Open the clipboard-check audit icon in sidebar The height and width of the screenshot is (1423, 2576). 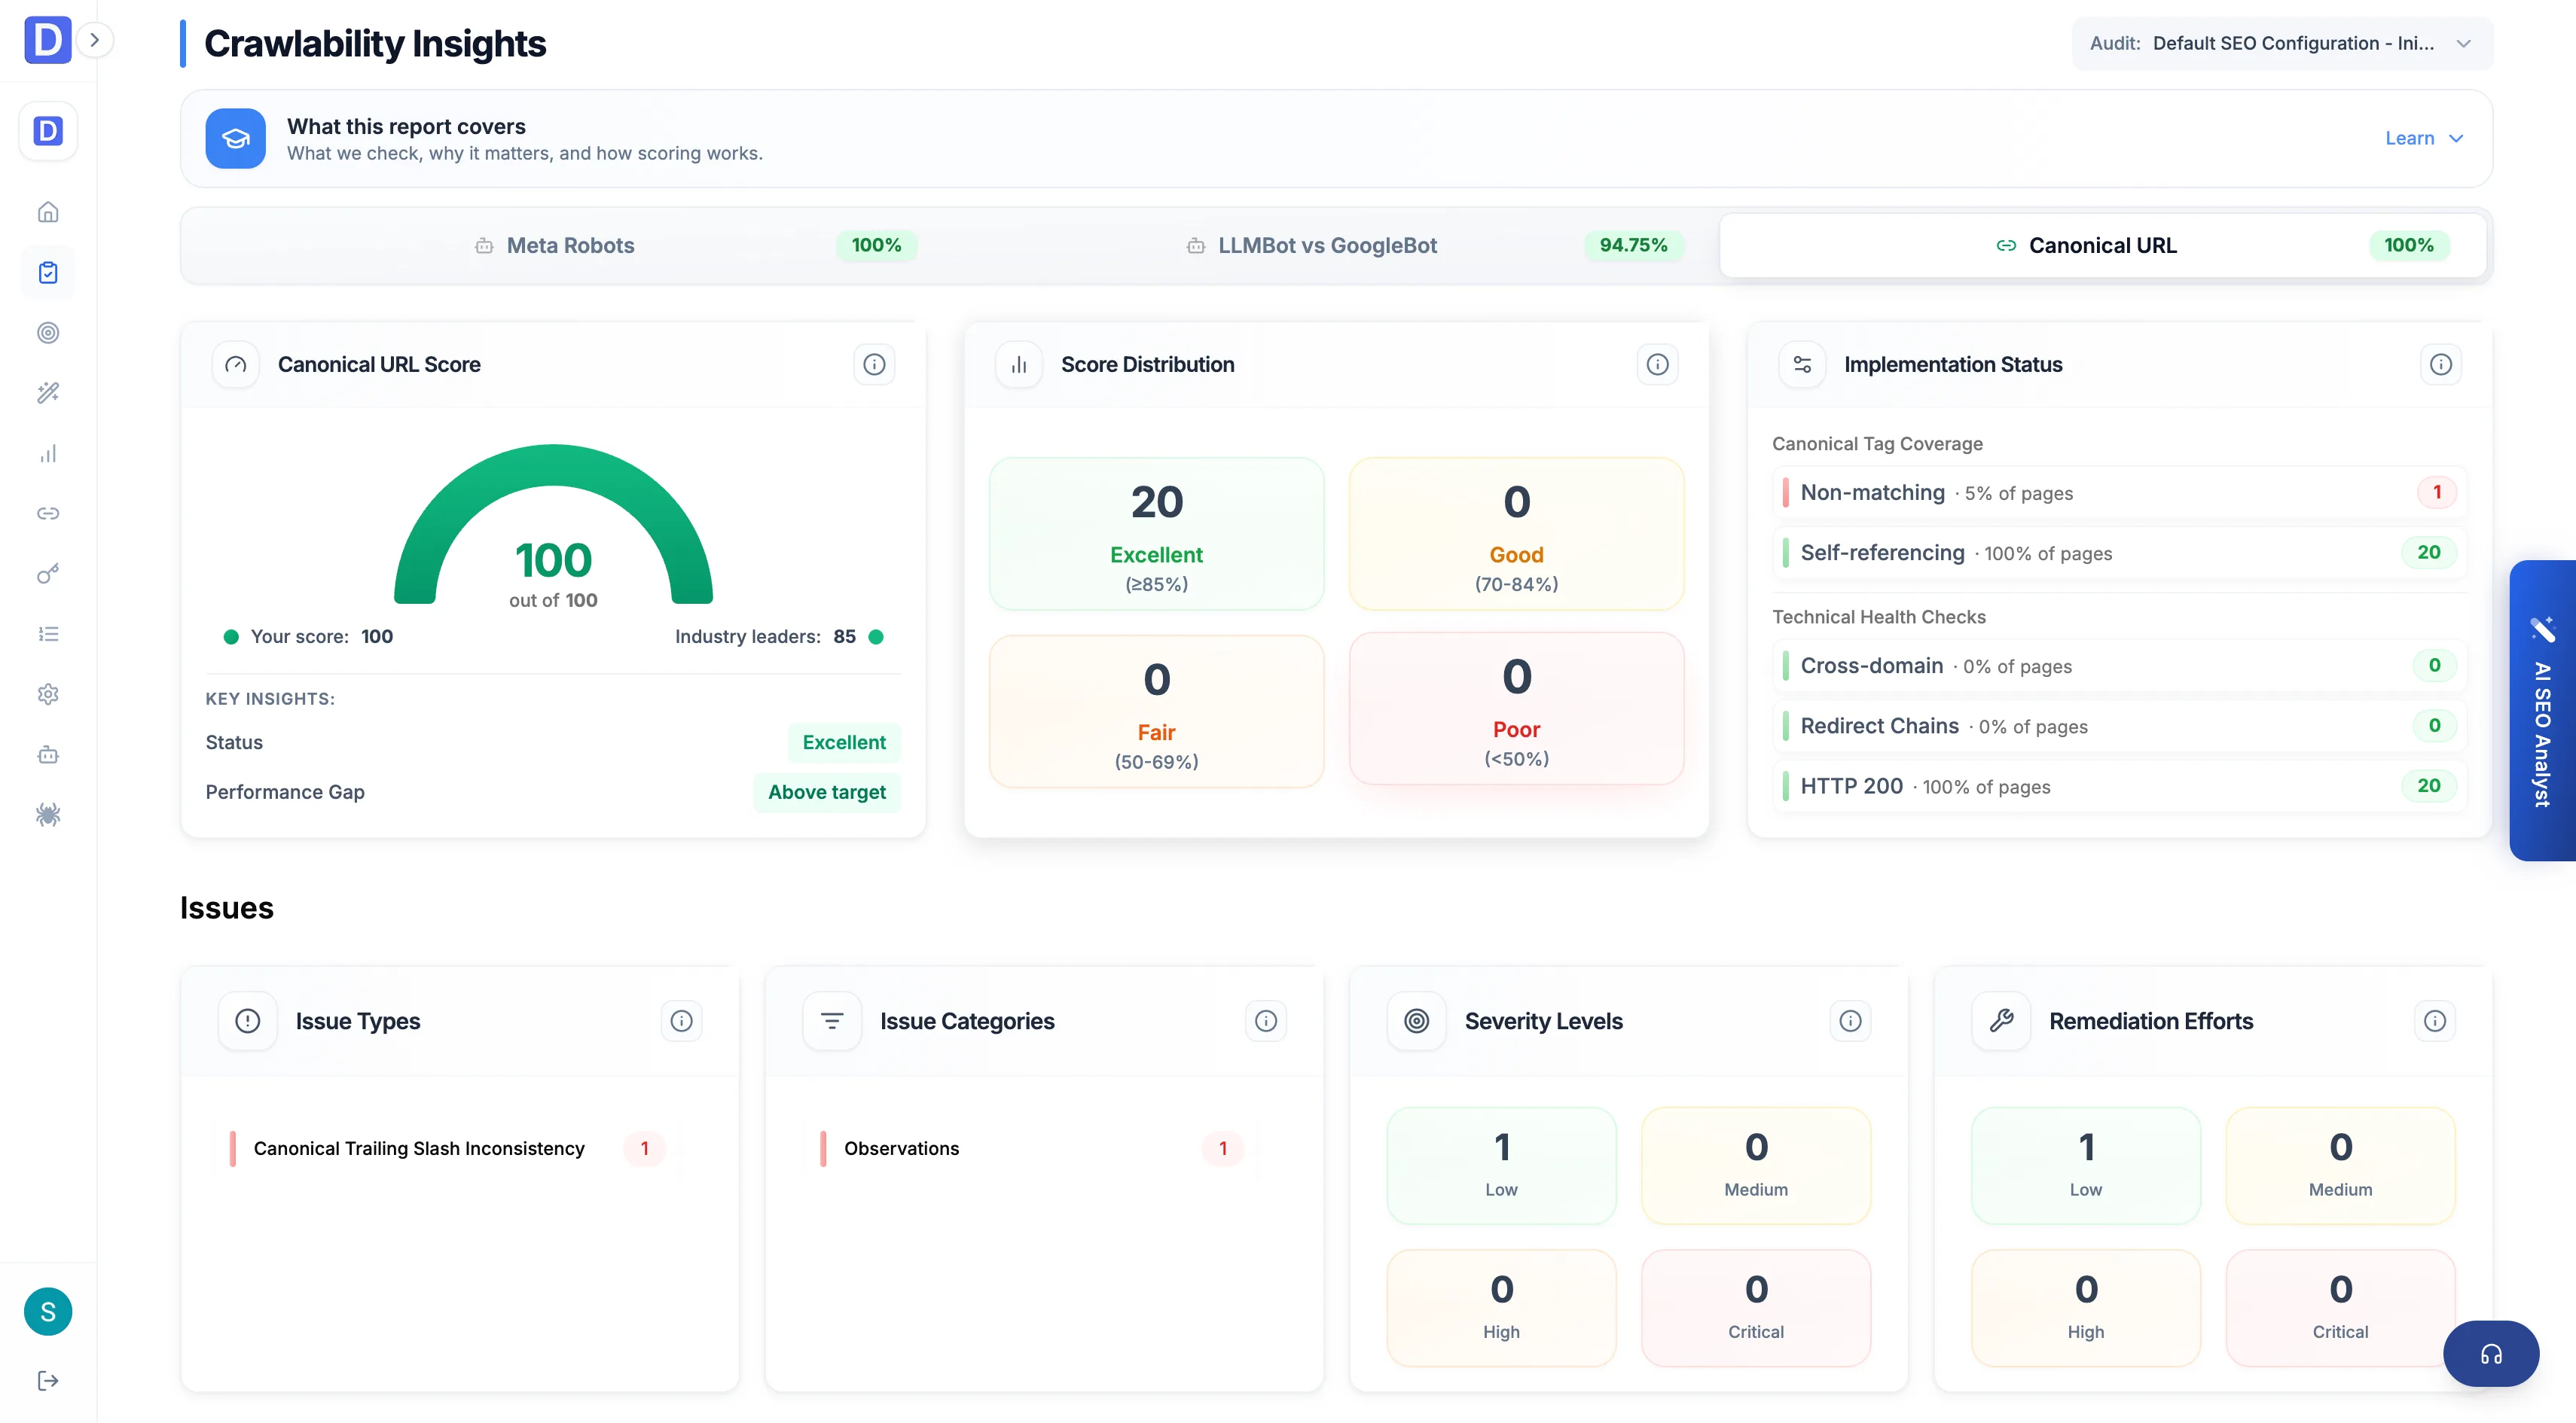(48, 273)
